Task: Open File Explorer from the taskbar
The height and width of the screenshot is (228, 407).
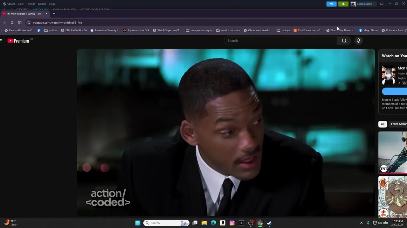Action: pyautogui.click(x=204, y=223)
